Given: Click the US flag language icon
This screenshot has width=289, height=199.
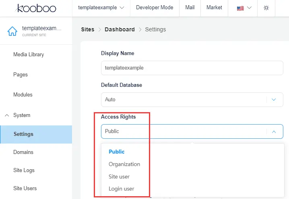Looking at the screenshot, I should pos(240,8).
